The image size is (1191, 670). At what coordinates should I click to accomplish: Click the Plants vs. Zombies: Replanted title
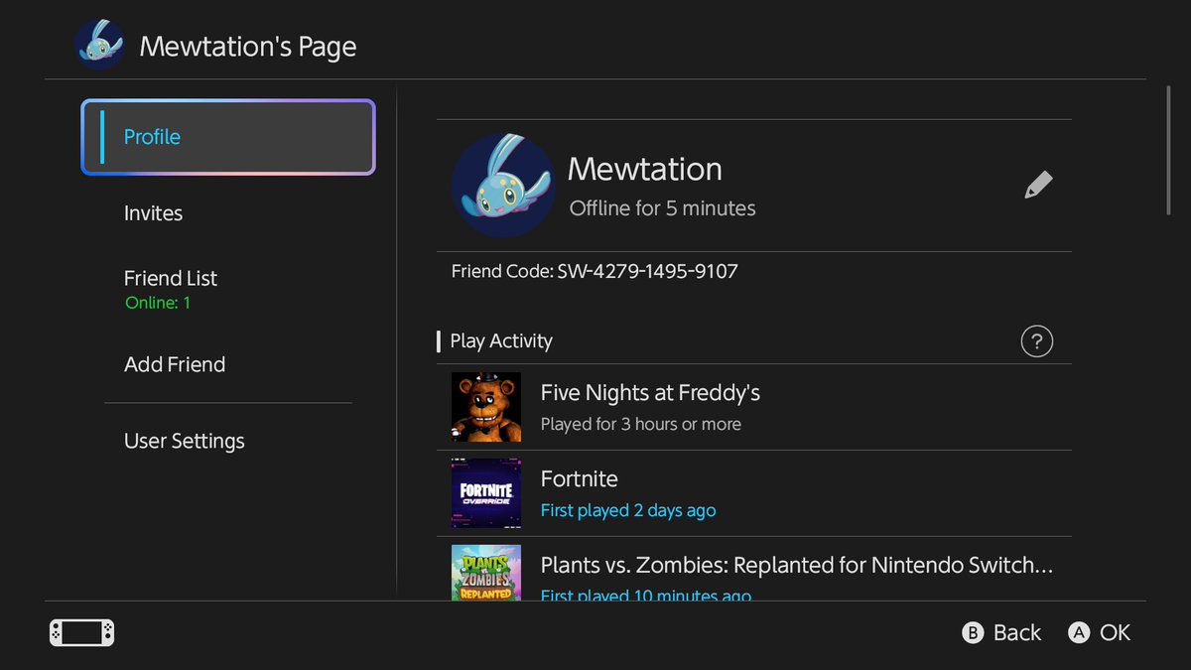[x=797, y=566]
